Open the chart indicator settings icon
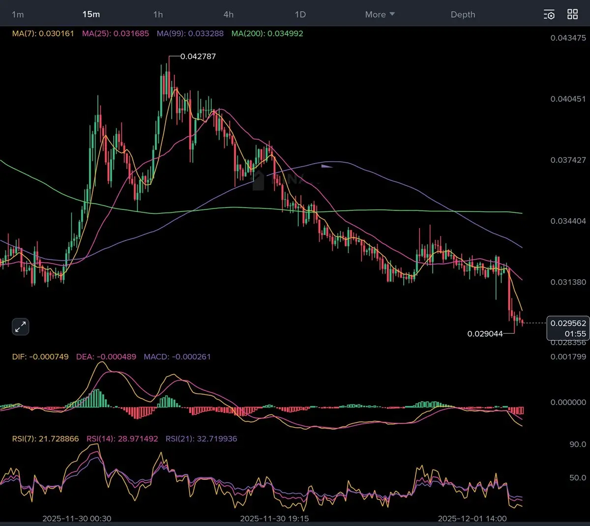Screen dimensions: 590x526 click(549, 14)
